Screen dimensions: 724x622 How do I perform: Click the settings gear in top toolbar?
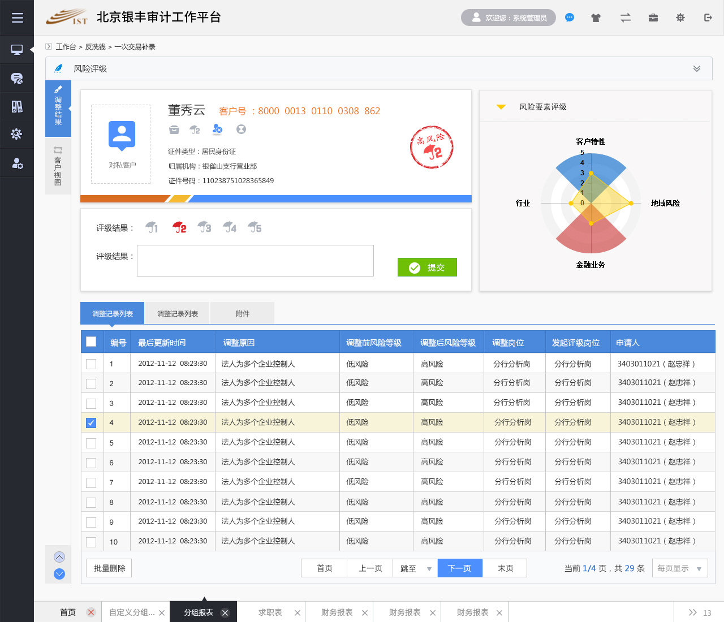click(680, 18)
